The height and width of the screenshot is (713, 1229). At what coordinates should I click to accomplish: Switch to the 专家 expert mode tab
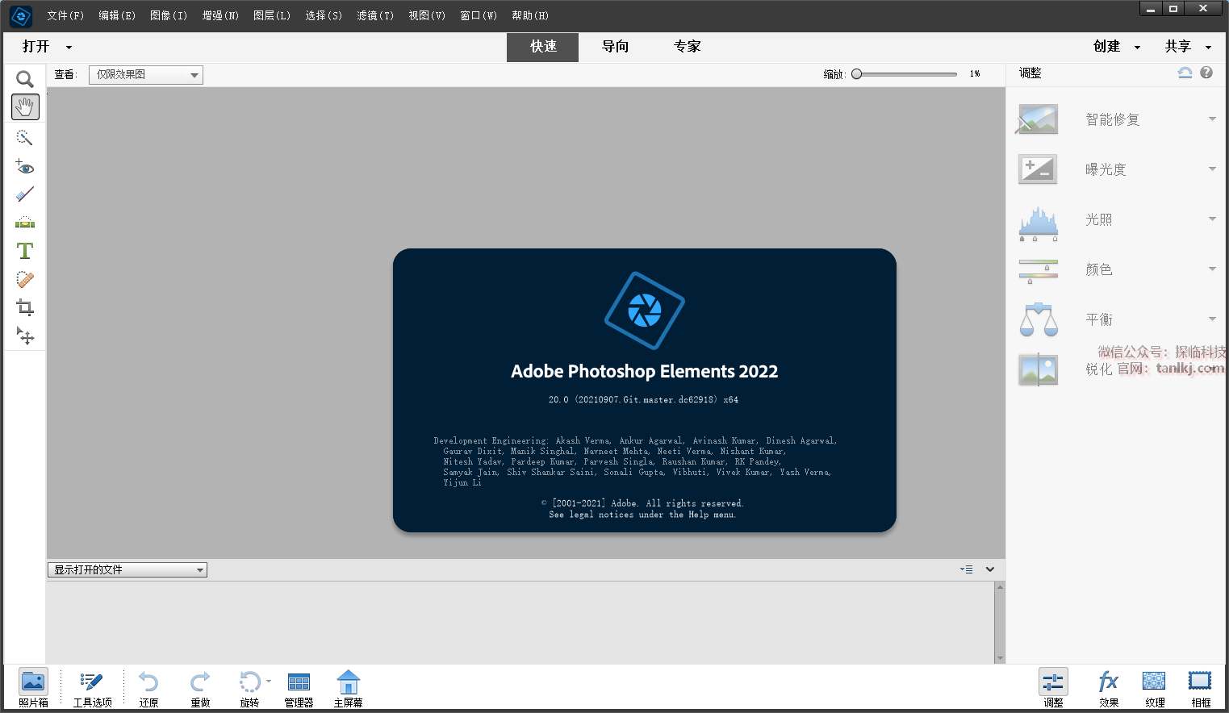(x=687, y=47)
